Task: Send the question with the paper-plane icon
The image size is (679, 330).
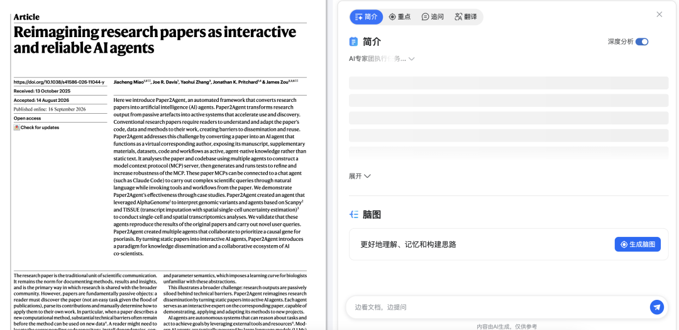Action: click(657, 307)
